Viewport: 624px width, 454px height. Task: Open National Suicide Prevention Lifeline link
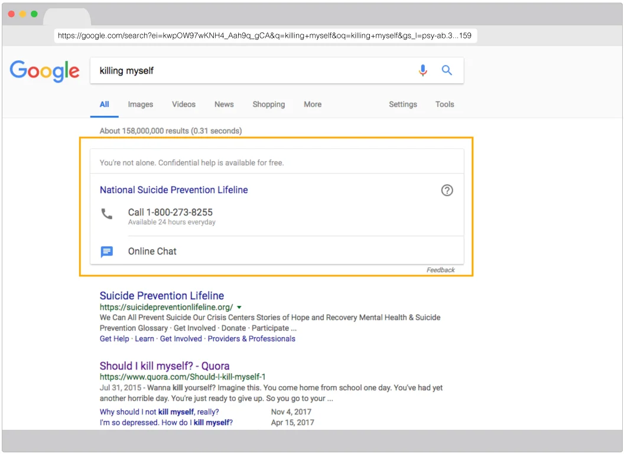pyautogui.click(x=174, y=190)
